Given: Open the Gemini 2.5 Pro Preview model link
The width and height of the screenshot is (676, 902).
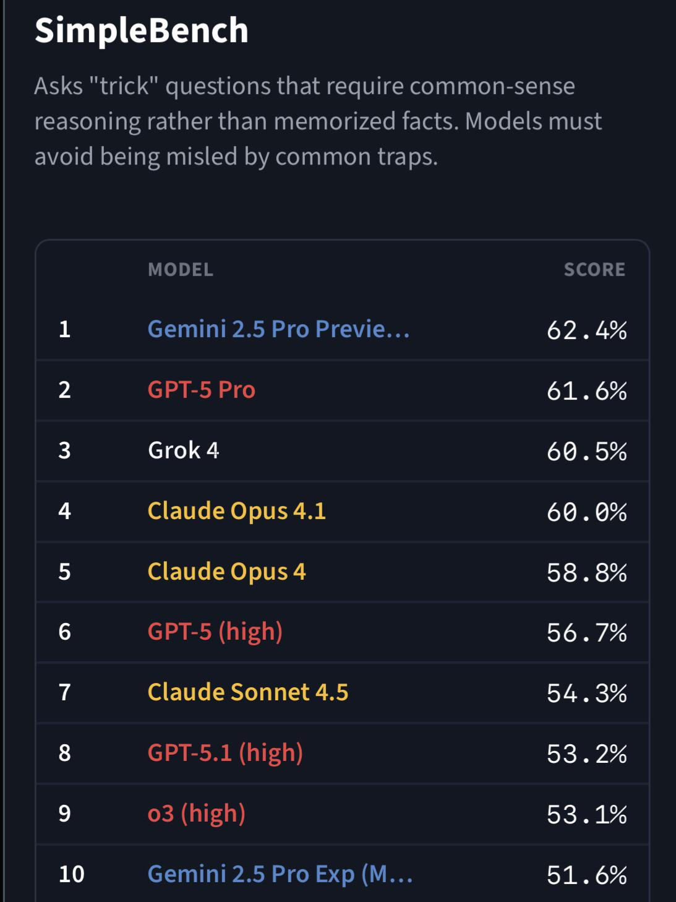Looking at the screenshot, I should pyautogui.click(x=278, y=329).
